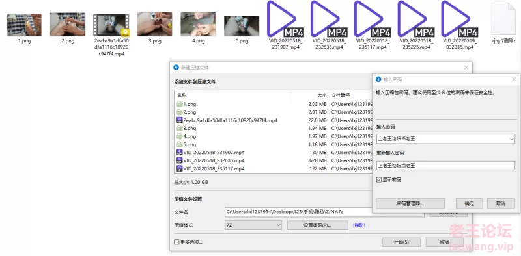
Task: Click the app icon in the 新建压缩文件 title bar
Action: [x=176, y=68]
